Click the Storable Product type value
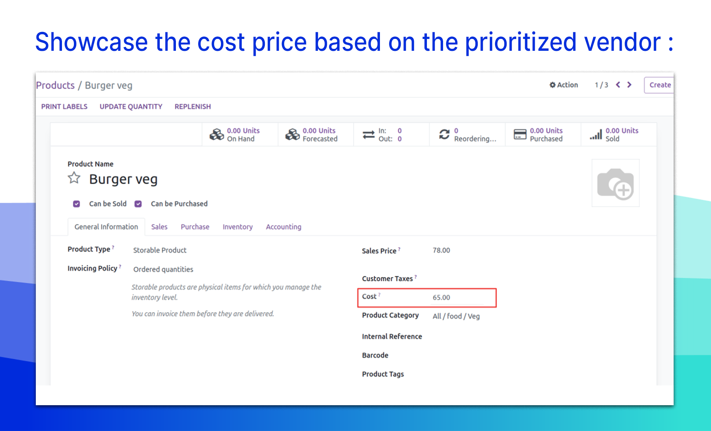This screenshot has height=431, width=711. [x=160, y=250]
